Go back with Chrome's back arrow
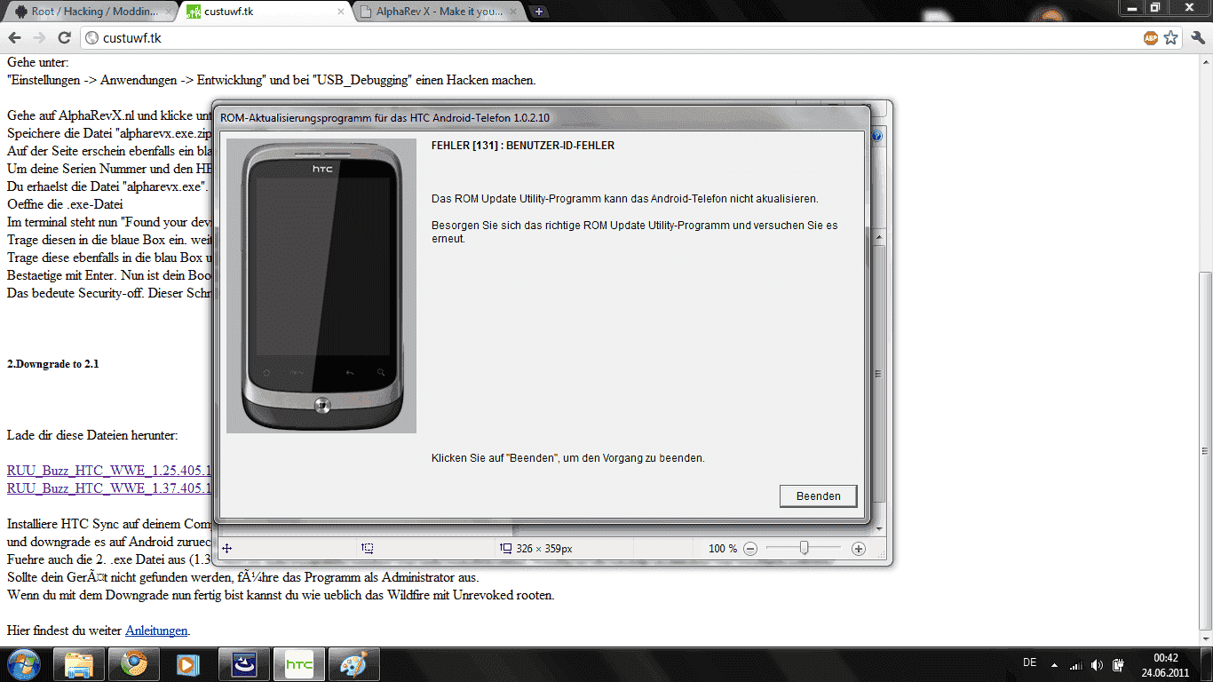Viewport: 1213px width, 682px height. coord(15,38)
